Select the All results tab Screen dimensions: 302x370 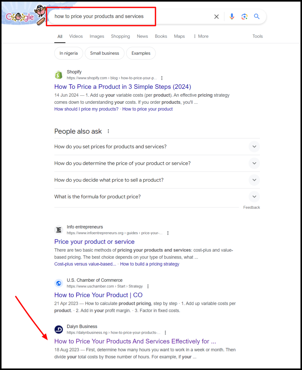click(60, 36)
